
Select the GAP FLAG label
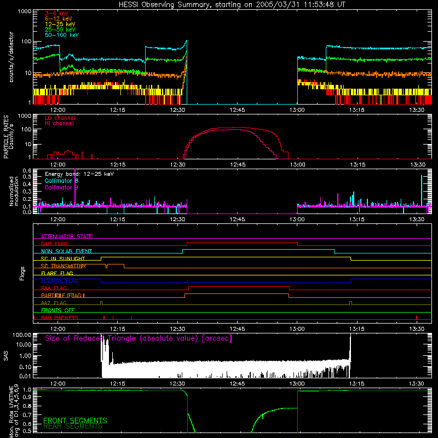click(x=54, y=244)
